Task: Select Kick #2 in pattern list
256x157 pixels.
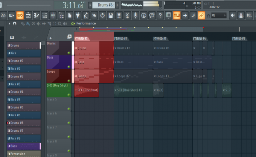Action: (24, 69)
